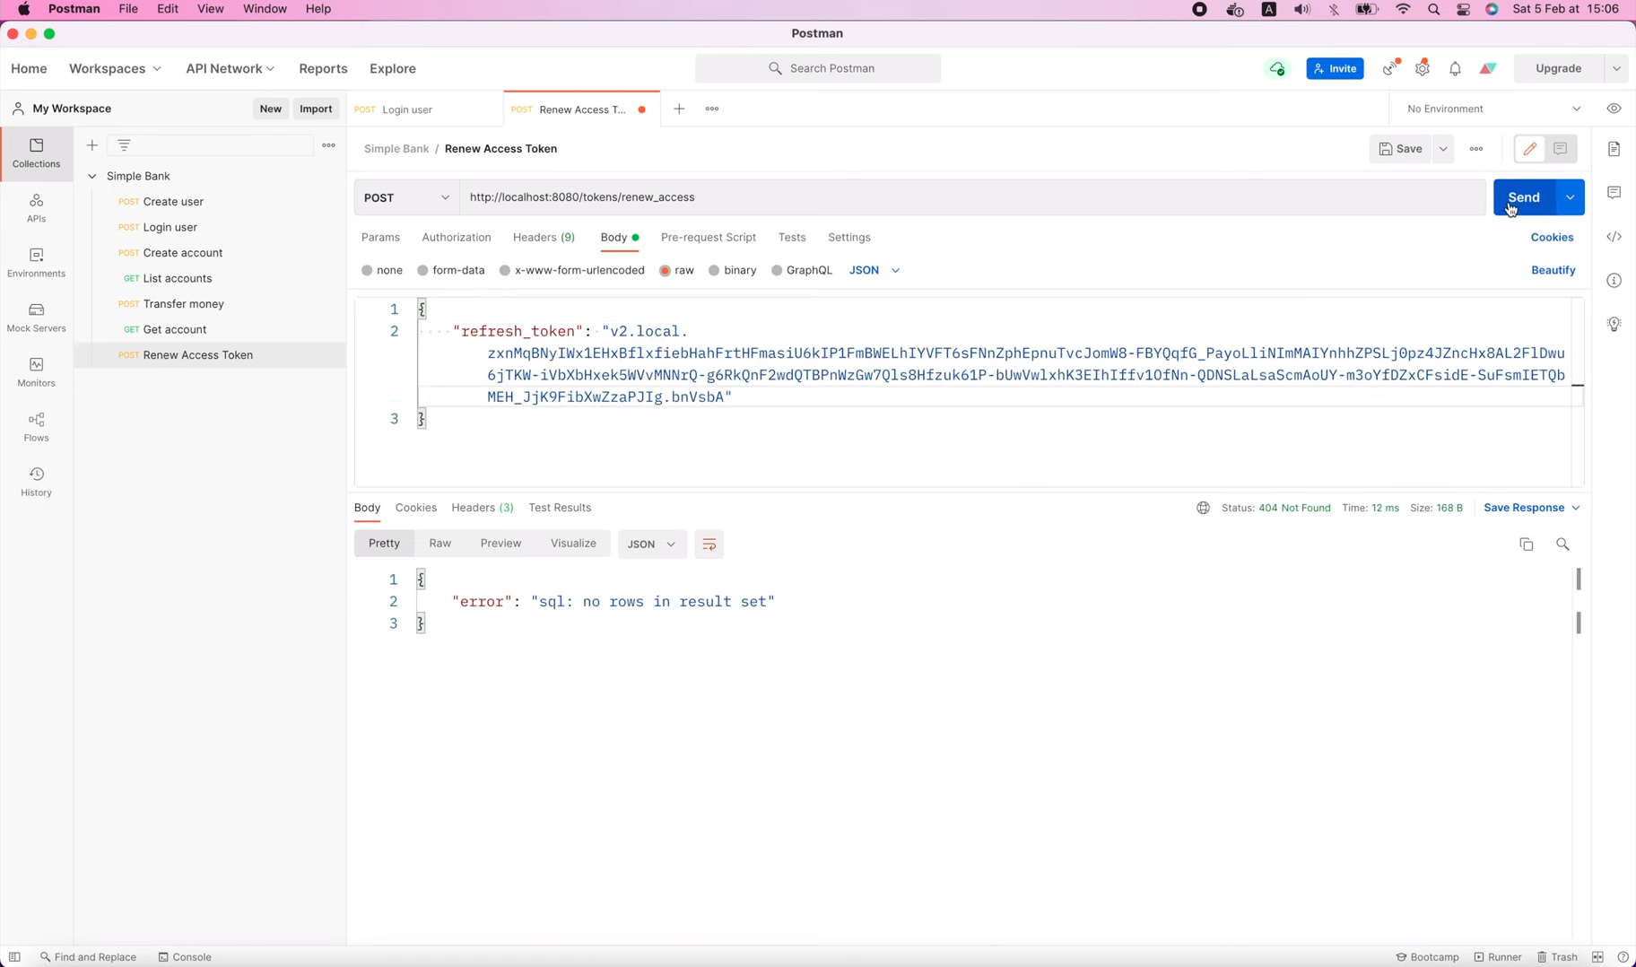Open the History sidebar panel

(x=37, y=482)
